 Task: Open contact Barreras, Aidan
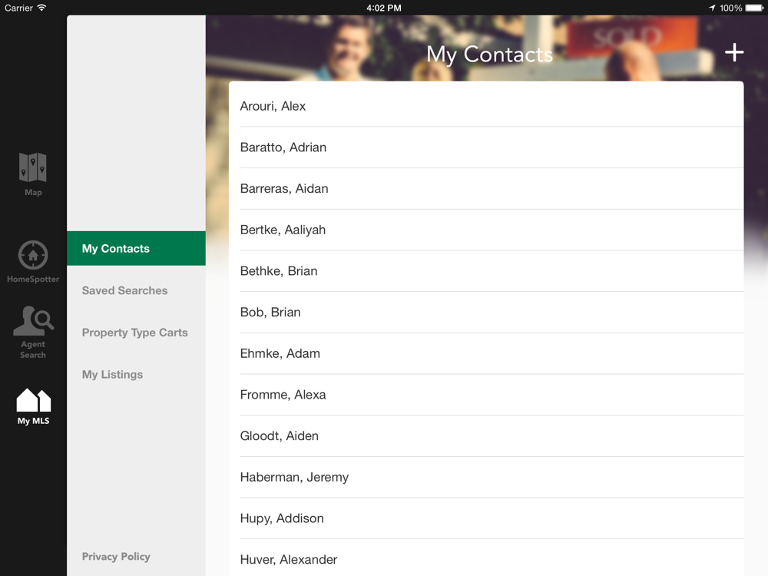coord(486,189)
